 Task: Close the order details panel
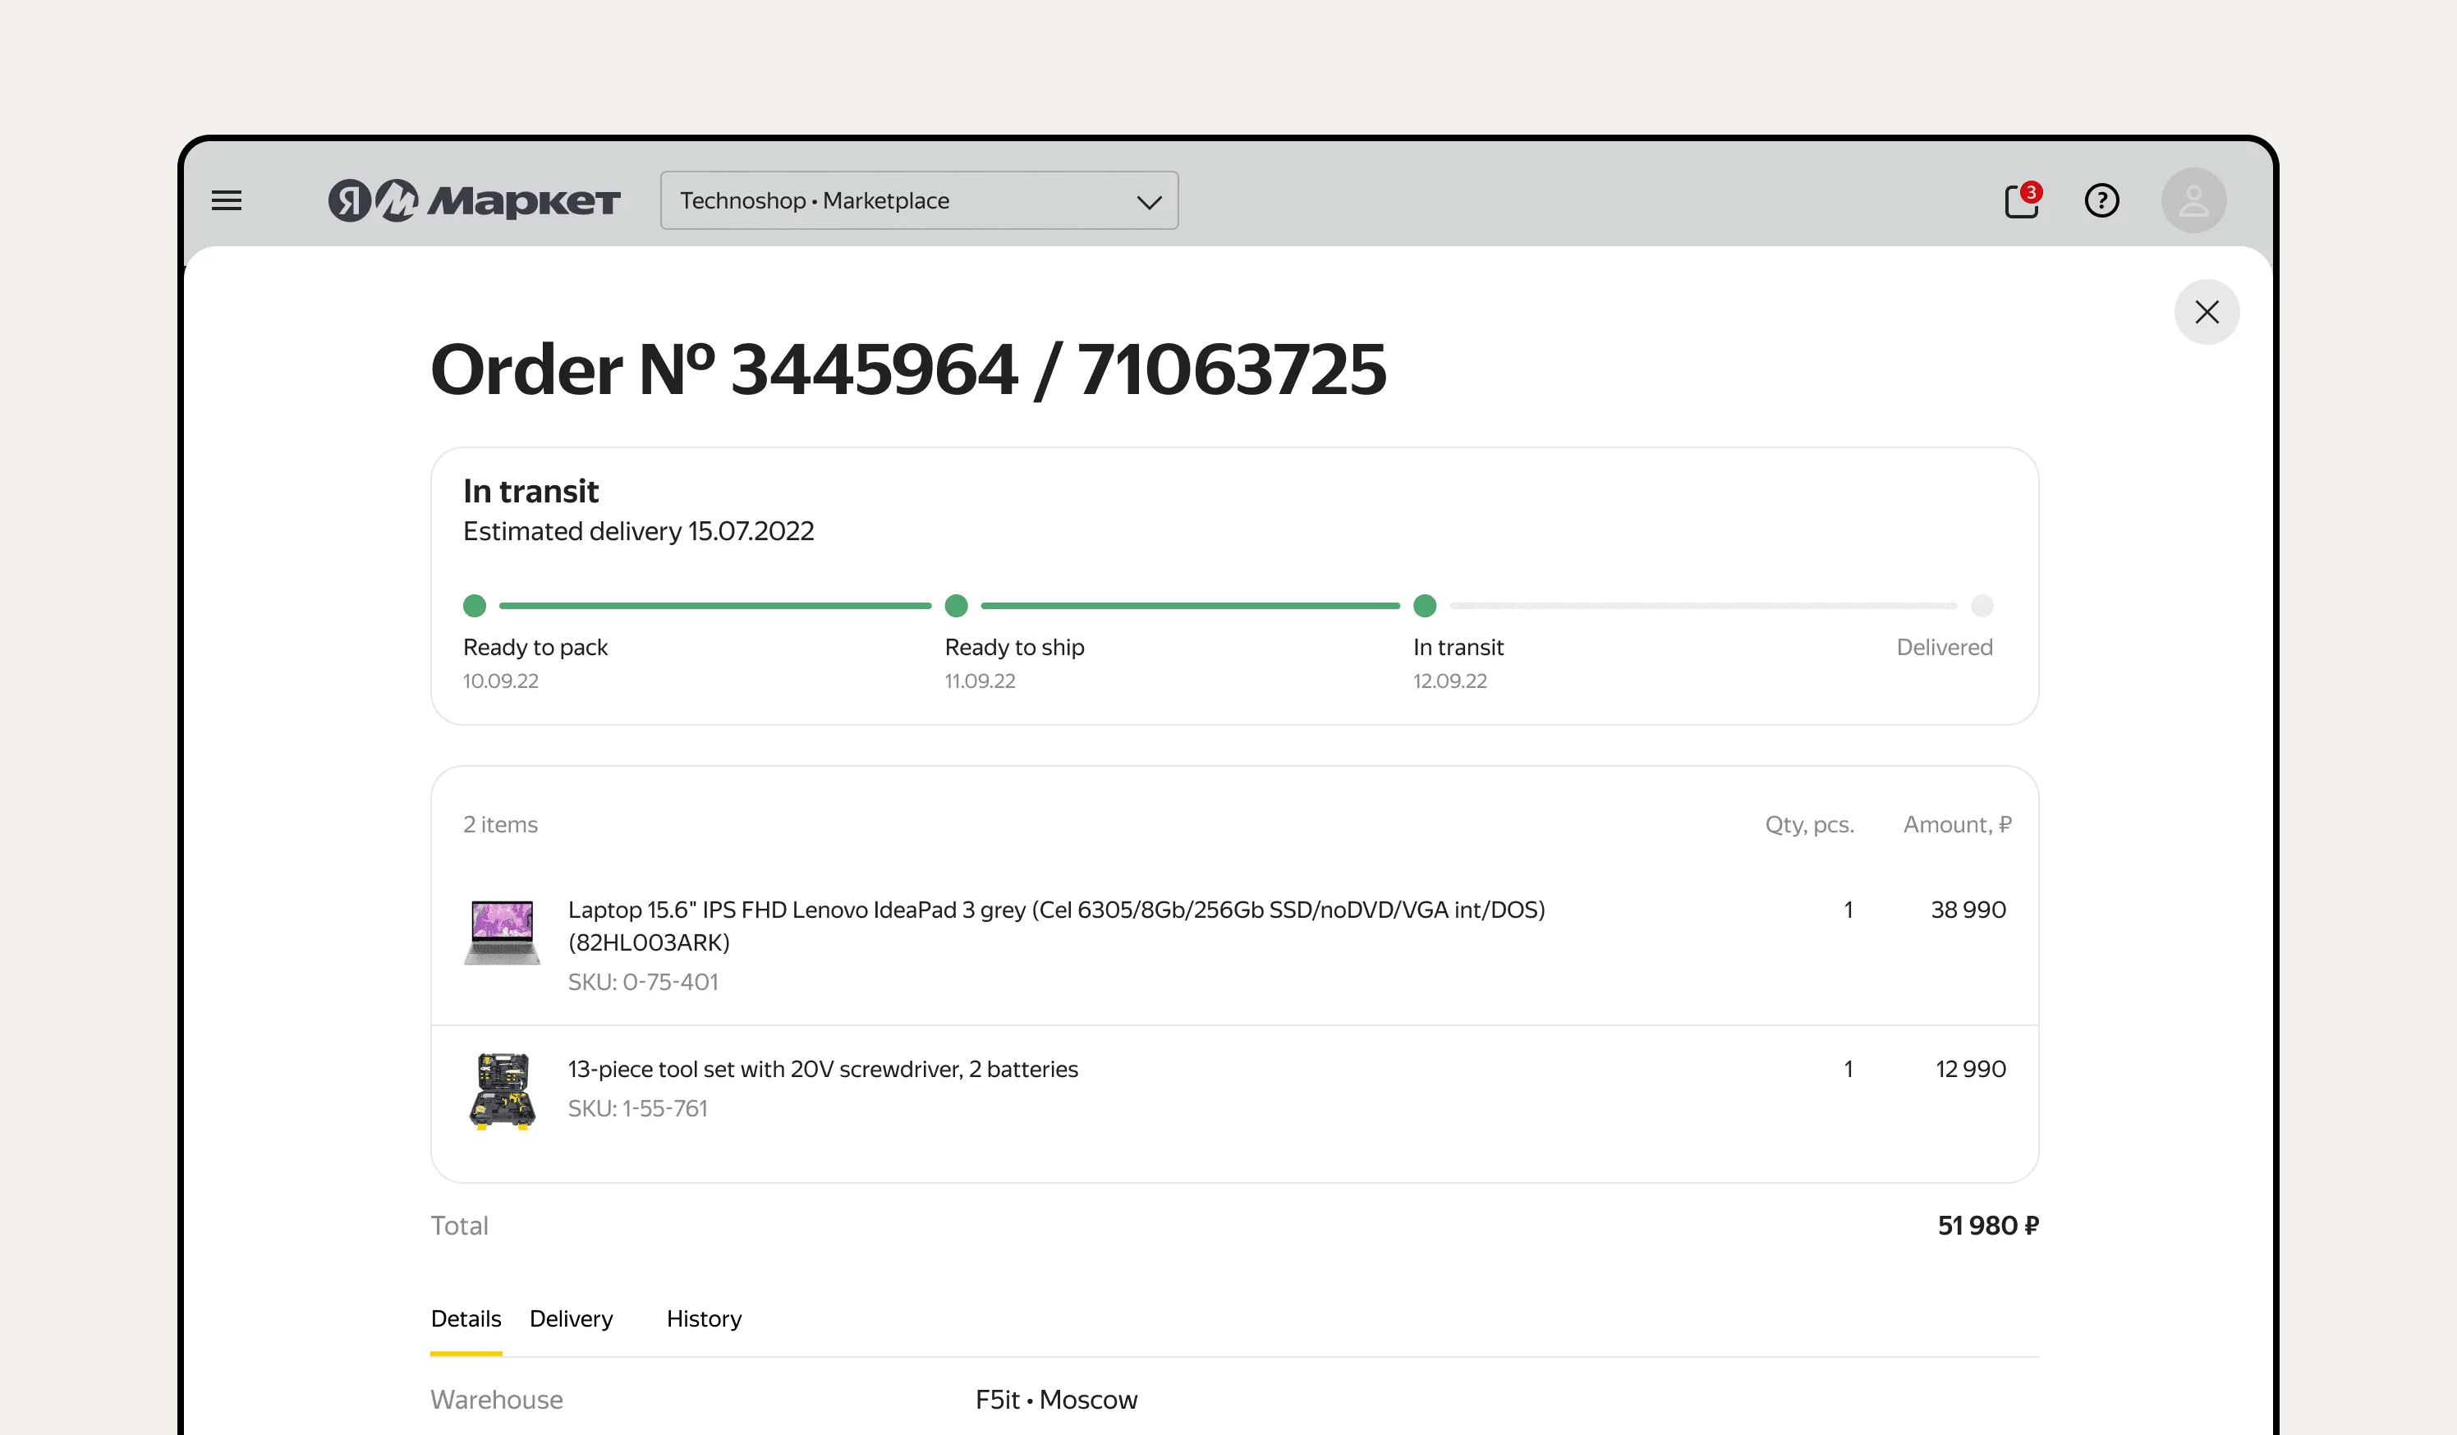click(x=2207, y=312)
